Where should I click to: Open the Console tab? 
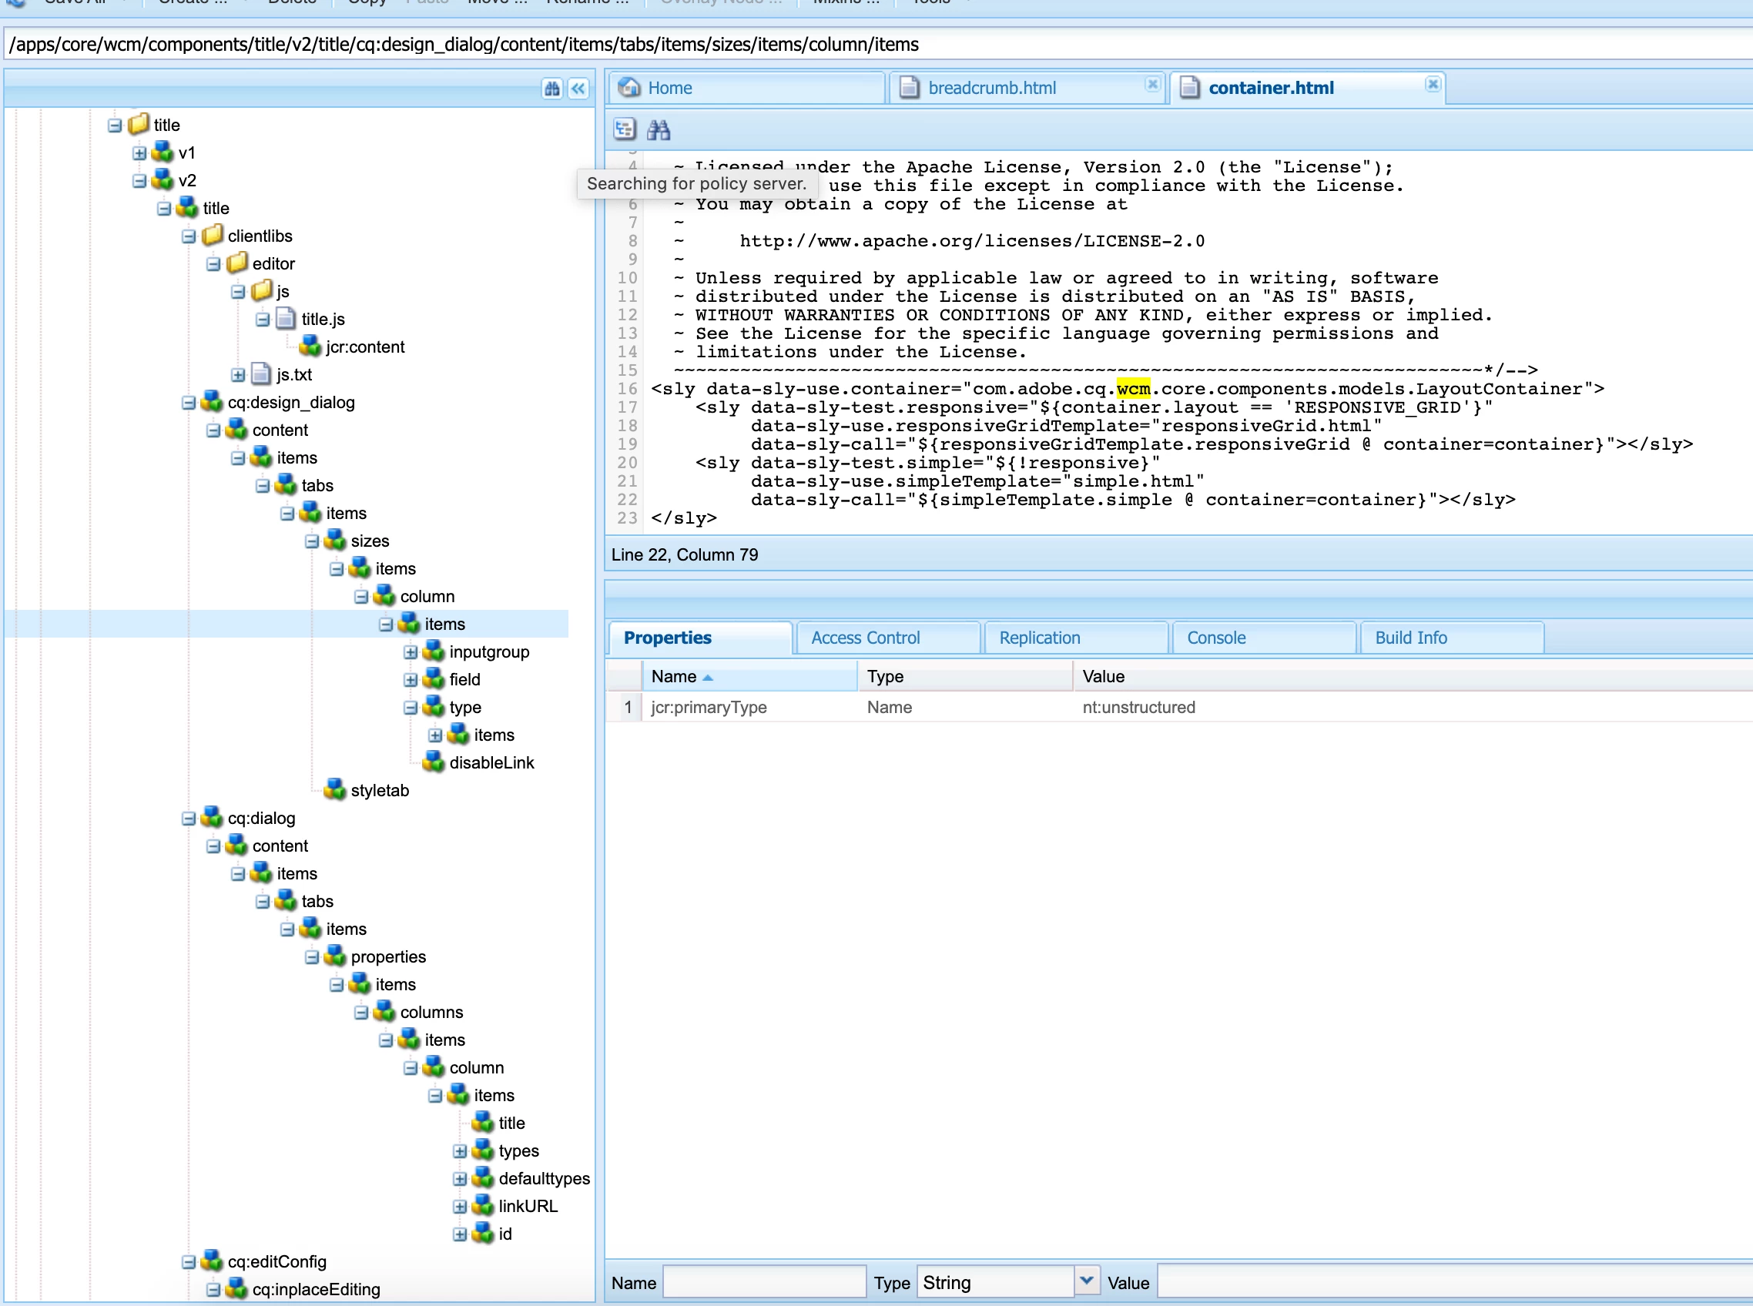[1216, 638]
